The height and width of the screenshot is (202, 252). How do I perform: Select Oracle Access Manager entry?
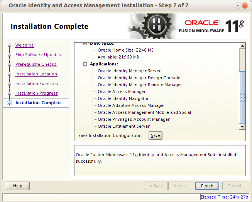tap(122, 92)
